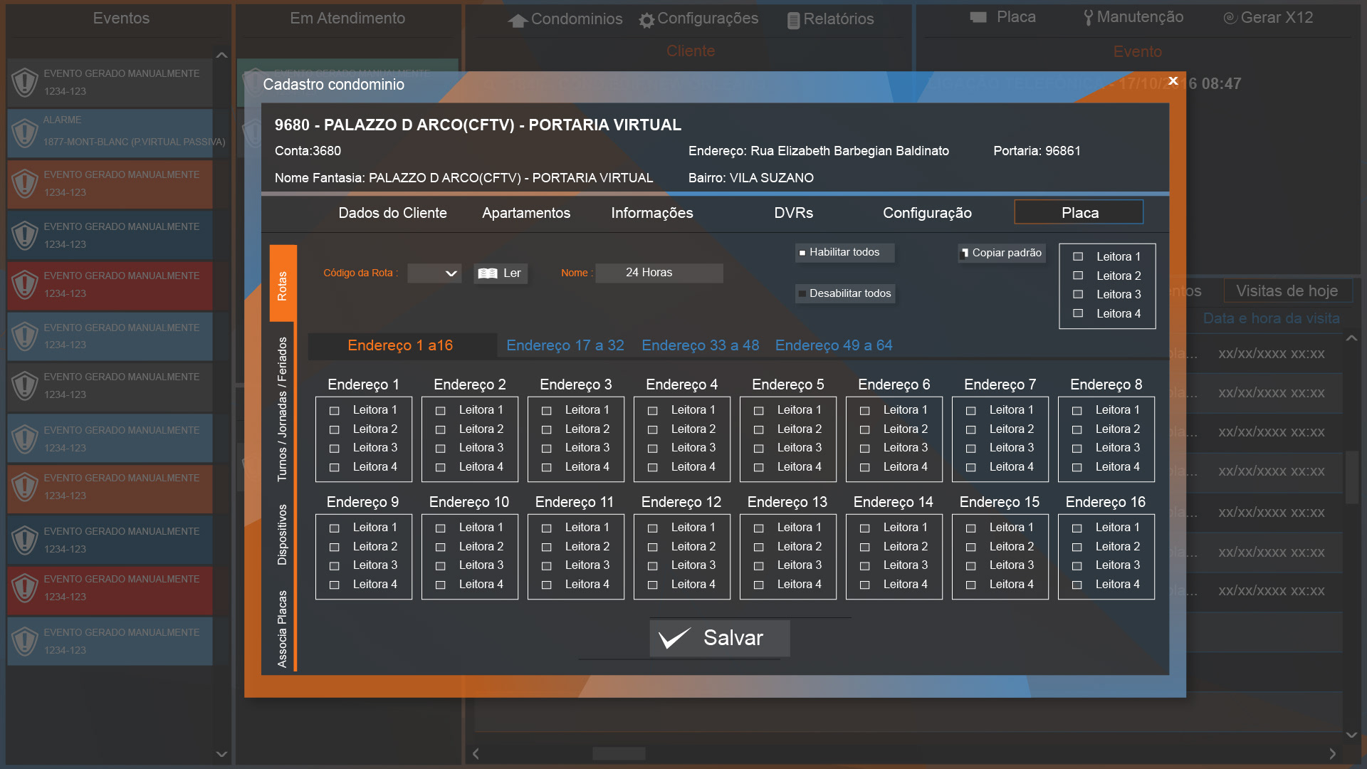Open Dados do Cliente tab

[392, 213]
